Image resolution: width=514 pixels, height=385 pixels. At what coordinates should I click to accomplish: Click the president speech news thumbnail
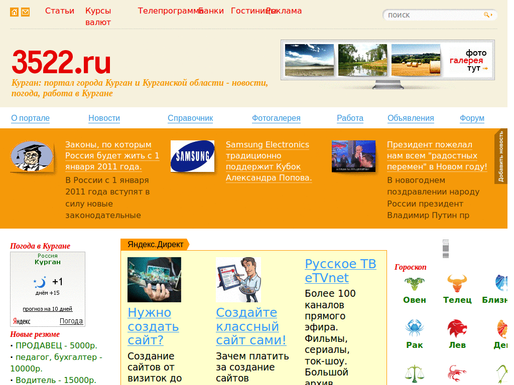coord(353,156)
